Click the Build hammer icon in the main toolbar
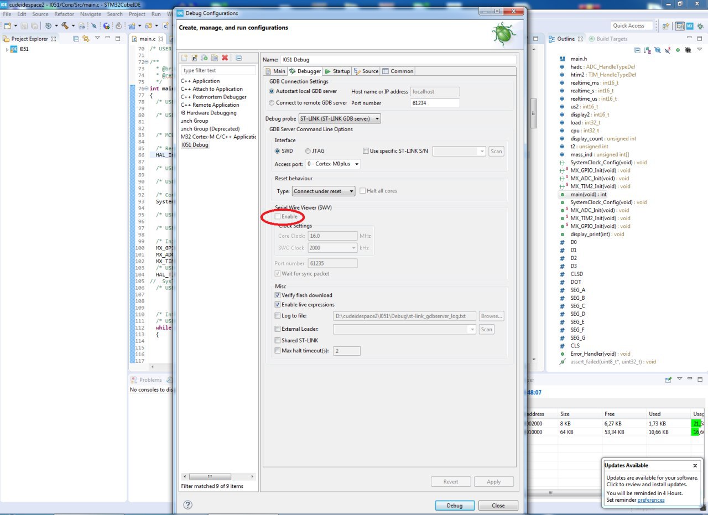Screen dimensions: 708x515 pyautogui.click(x=65, y=25)
